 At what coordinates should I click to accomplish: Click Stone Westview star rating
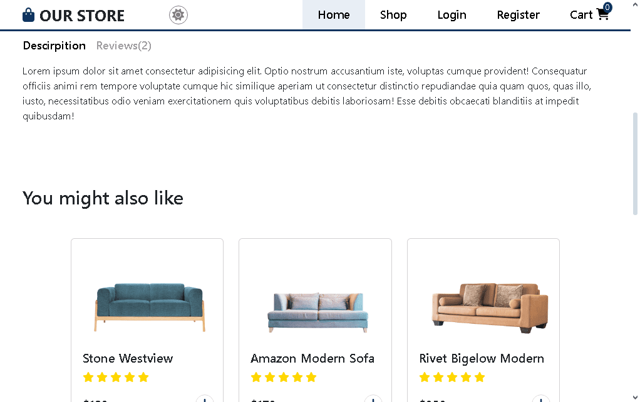pyautogui.click(x=116, y=377)
